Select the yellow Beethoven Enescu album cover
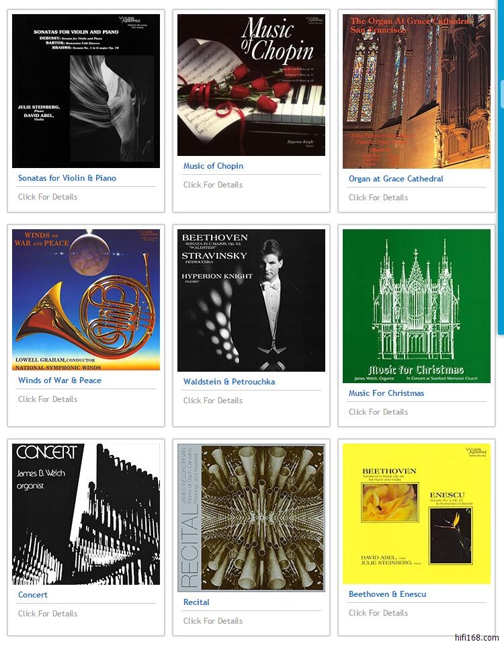Viewport: 504px width, 650px height. pyautogui.click(x=417, y=514)
